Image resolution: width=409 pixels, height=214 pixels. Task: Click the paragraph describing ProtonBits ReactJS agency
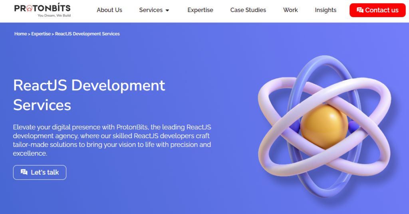pos(112,140)
